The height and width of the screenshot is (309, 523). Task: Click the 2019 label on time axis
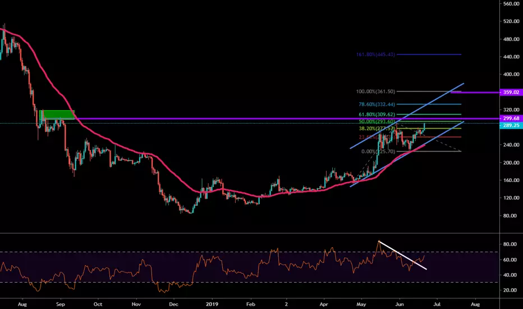(x=212, y=305)
